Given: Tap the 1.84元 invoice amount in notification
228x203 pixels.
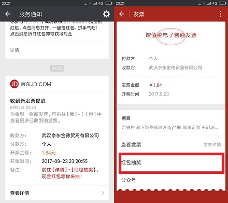Looking at the screenshot, I should coord(49,153).
